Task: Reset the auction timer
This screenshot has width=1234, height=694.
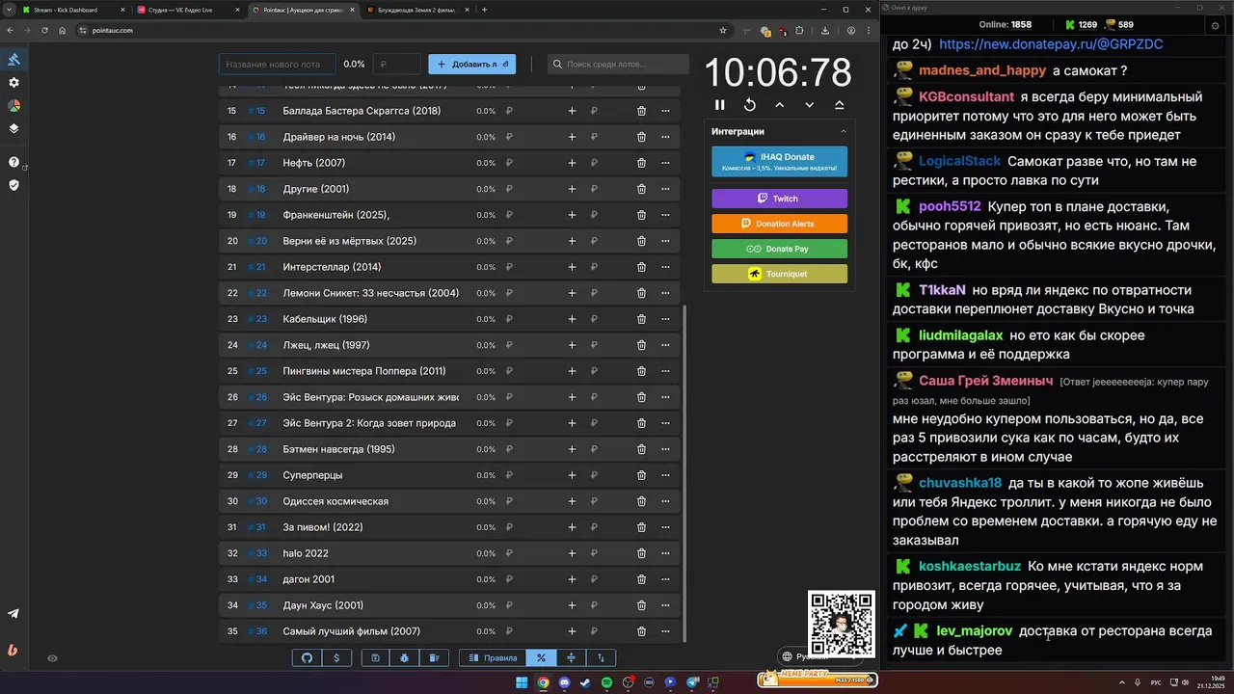Action: [x=749, y=104]
